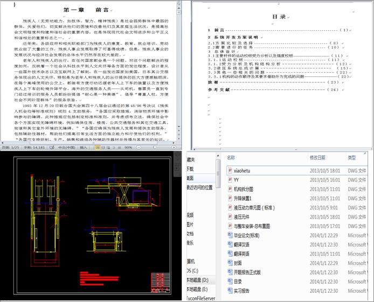Switch to Print Layout view in status bar
The width and height of the screenshot is (374, 302).
98,147
